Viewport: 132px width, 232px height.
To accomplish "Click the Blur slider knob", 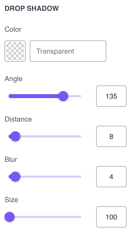I will coord(15,177).
